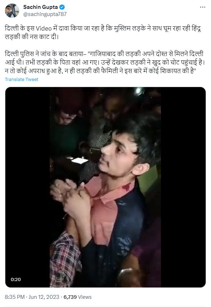
Task: Click the Translate Tweet link
Action: (22, 79)
